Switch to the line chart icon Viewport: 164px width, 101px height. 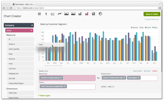pyautogui.click(x=60, y=14)
